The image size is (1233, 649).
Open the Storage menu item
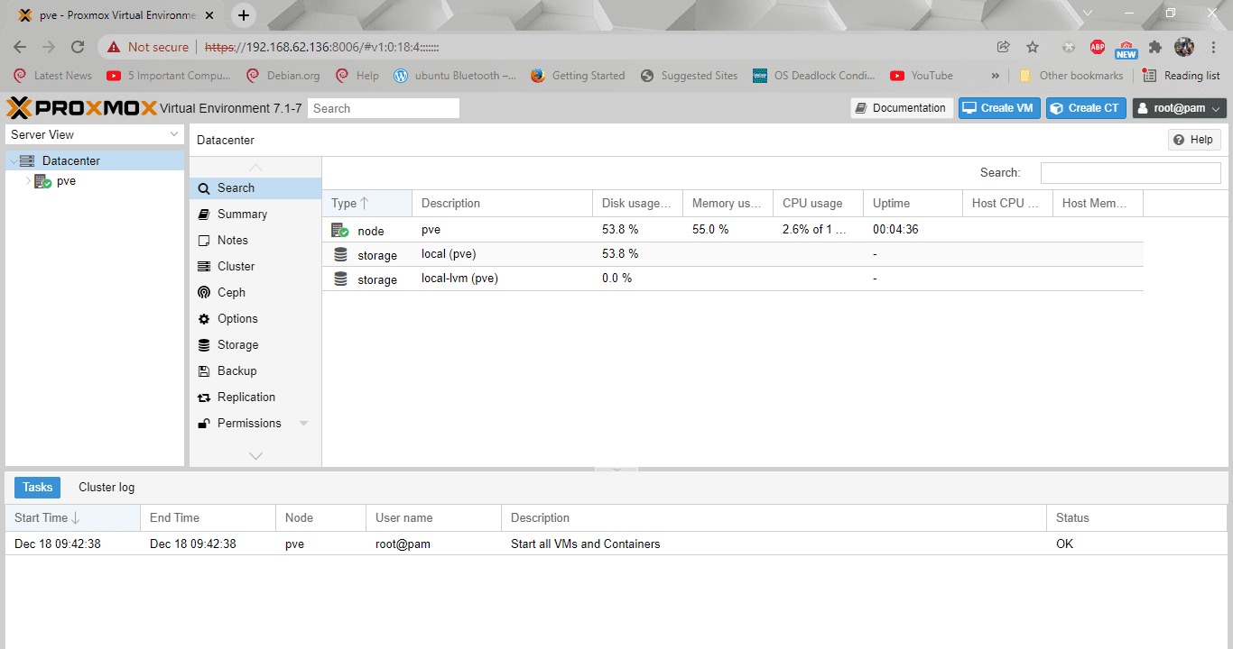point(255,344)
